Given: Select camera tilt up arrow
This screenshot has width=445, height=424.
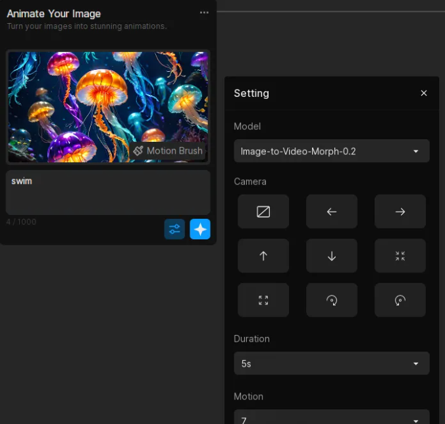Looking at the screenshot, I should [x=263, y=256].
